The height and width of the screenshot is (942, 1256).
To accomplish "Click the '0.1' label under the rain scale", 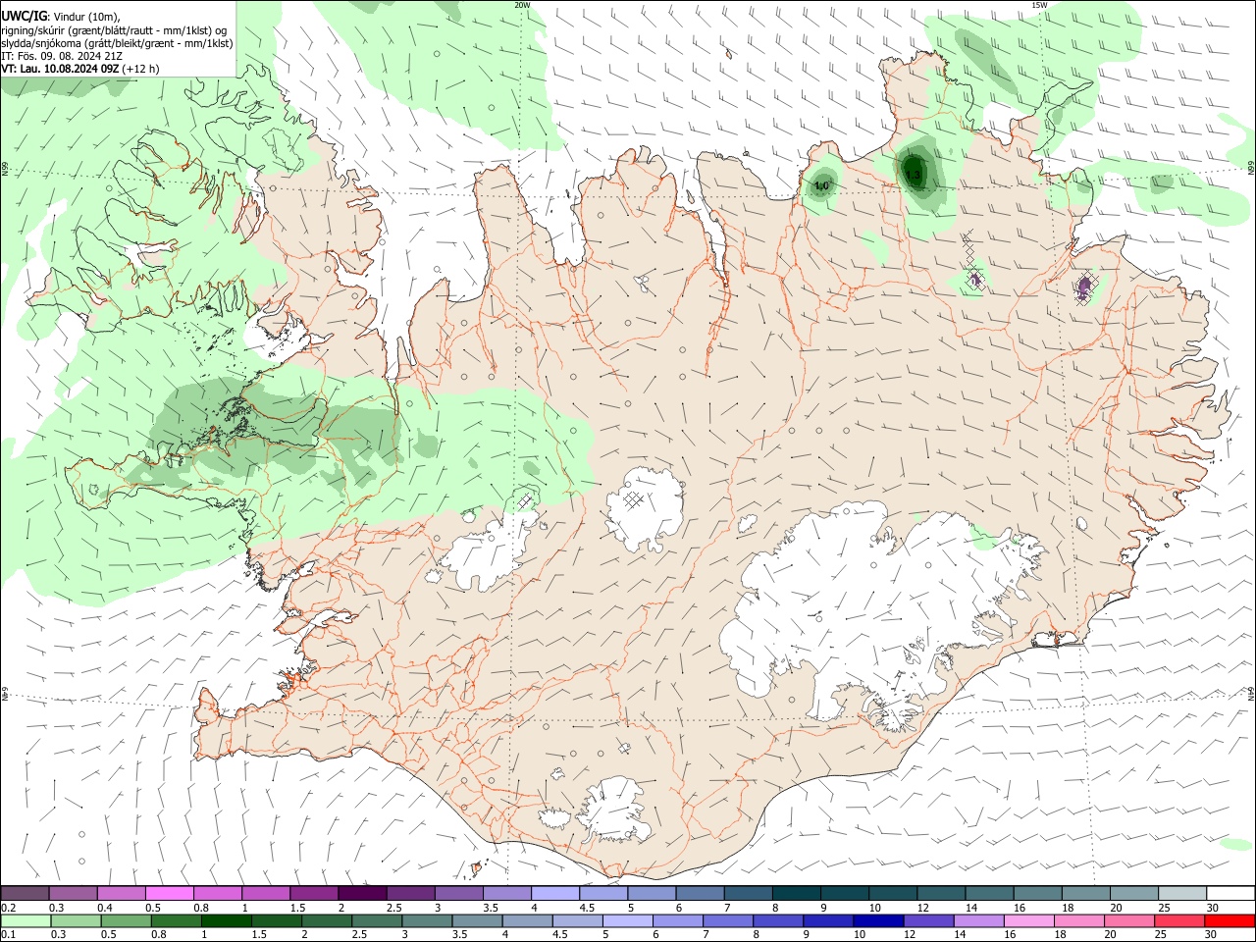I will (x=8, y=935).
